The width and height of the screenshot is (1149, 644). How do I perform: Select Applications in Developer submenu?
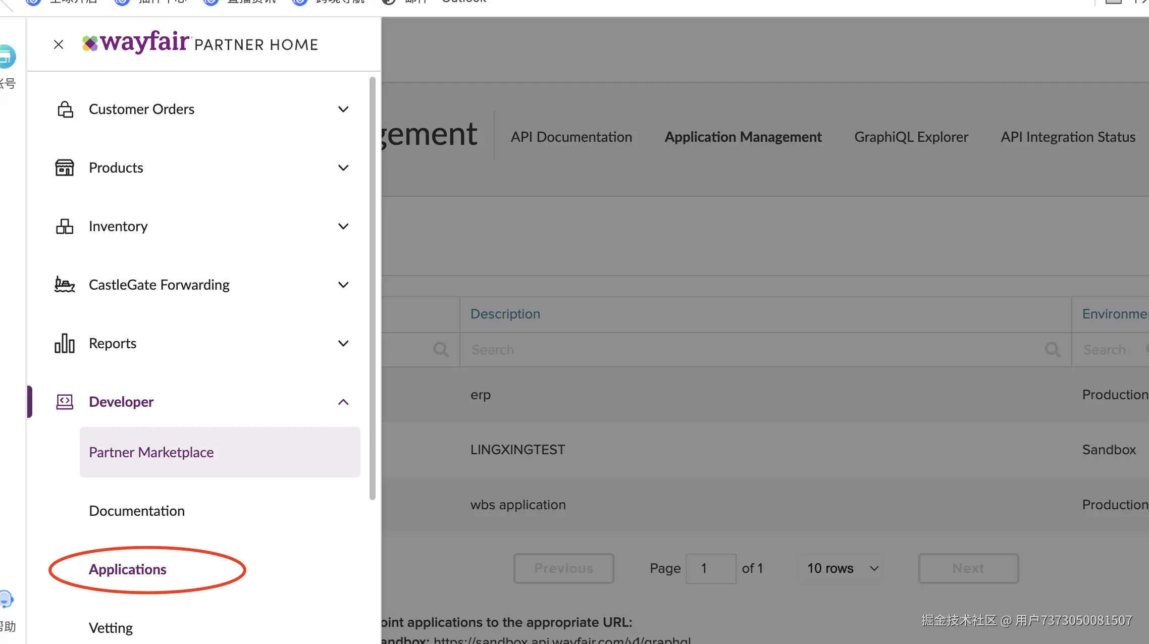128,569
